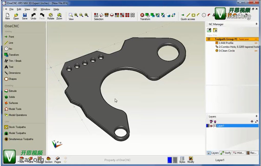The height and width of the screenshot is (166, 261).
Task: Open the Window menu
Action: coord(45,9)
